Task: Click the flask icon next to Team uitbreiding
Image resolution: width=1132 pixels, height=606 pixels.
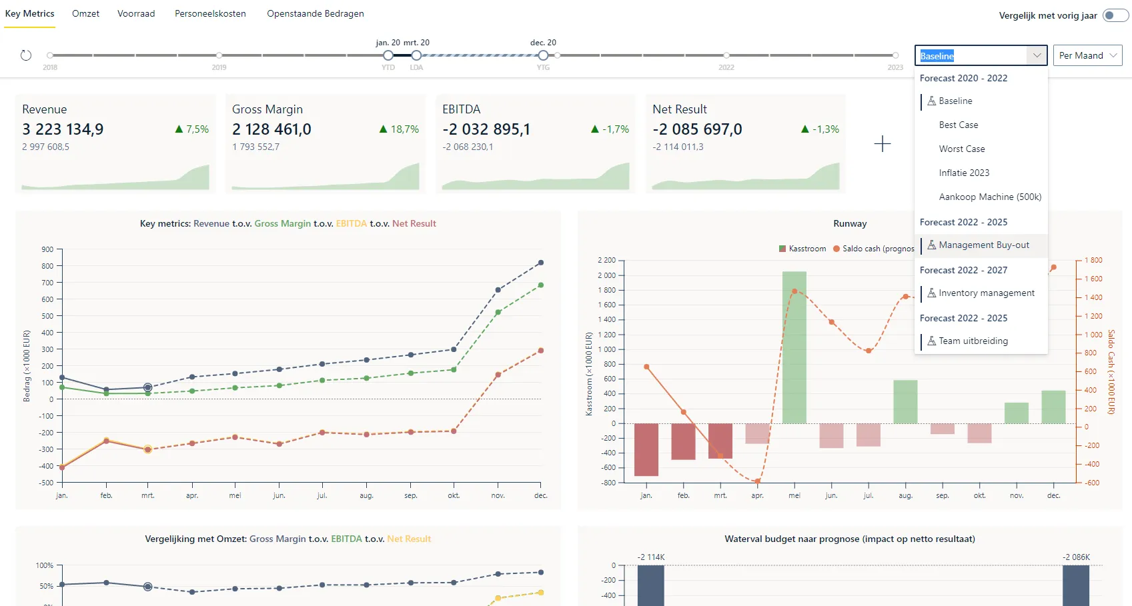Action: pyautogui.click(x=931, y=341)
